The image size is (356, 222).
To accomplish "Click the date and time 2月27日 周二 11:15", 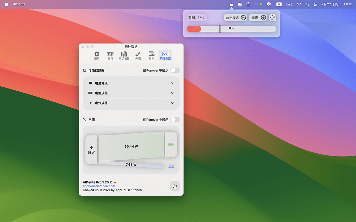I will tap(337, 4).
